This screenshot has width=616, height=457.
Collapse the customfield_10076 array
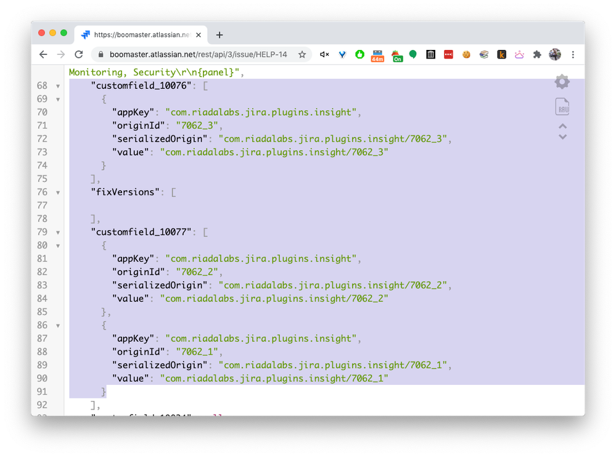57,86
